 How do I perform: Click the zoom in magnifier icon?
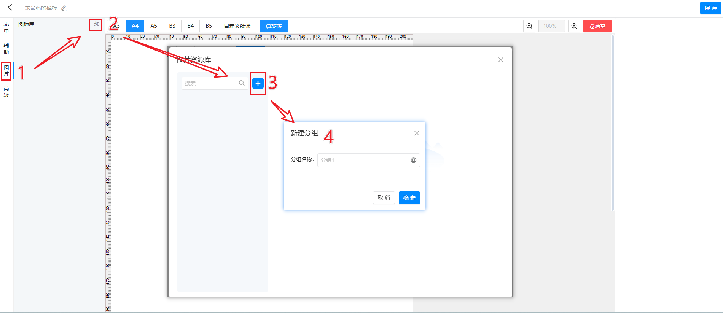pos(574,26)
